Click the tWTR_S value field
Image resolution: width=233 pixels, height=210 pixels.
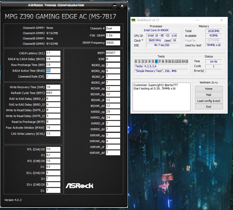[53, 116]
